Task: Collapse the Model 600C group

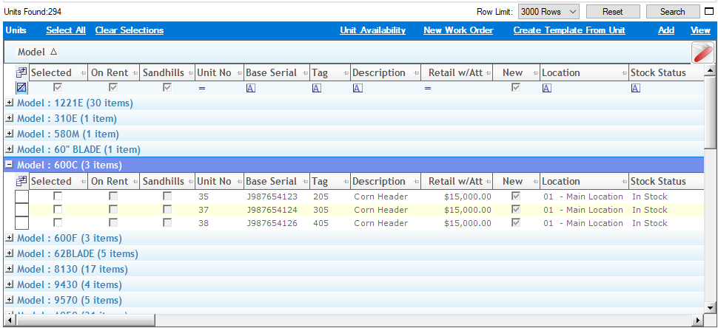Action: (x=10, y=165)
